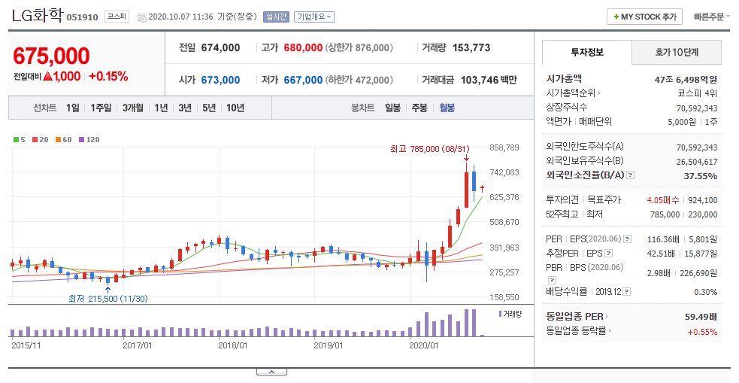Open the help icon below PBR BPS label
739x383 pixels.
[x=553, y=280]
